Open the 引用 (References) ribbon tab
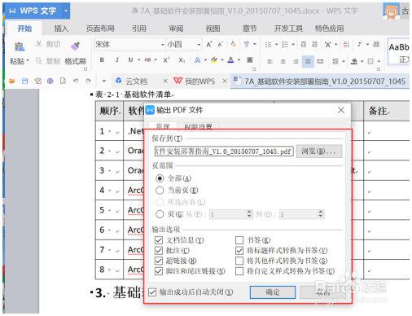Image resolution: width=412 pixels, height=316 pixels. tap(139, 29)
